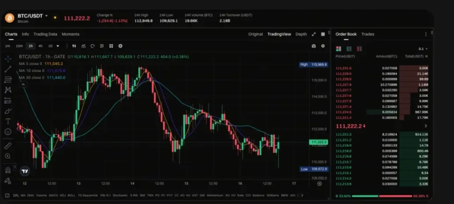Image resolution: width=454 pixels, height=204 pixels.
Task: Expand chart to fullscreen with arrows icon
Action: pos(314,34)
